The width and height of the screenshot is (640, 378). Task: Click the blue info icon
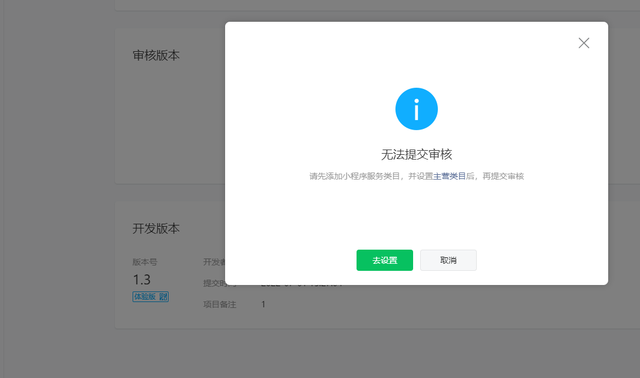(416, 109)
